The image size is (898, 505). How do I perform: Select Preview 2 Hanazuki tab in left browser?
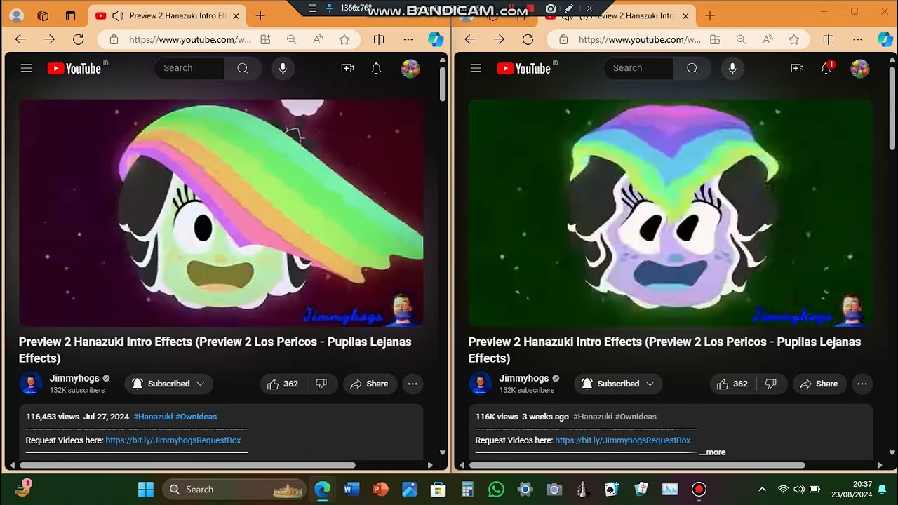(x=168, y=15)
